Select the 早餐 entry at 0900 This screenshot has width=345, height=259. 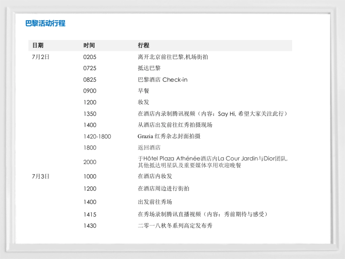[x=143, y=91]
